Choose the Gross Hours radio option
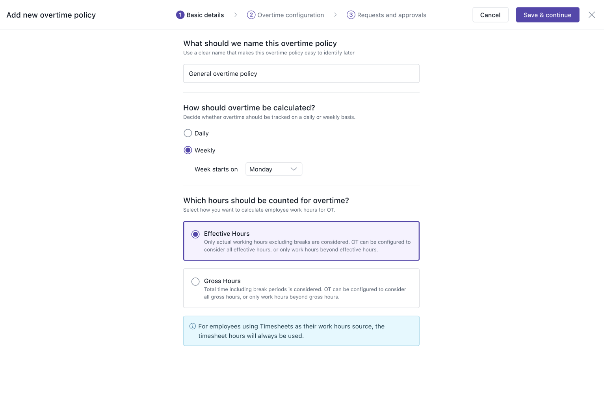Viewport: 604px width, 393px height. pyautogui.click(x=195, y=281)
